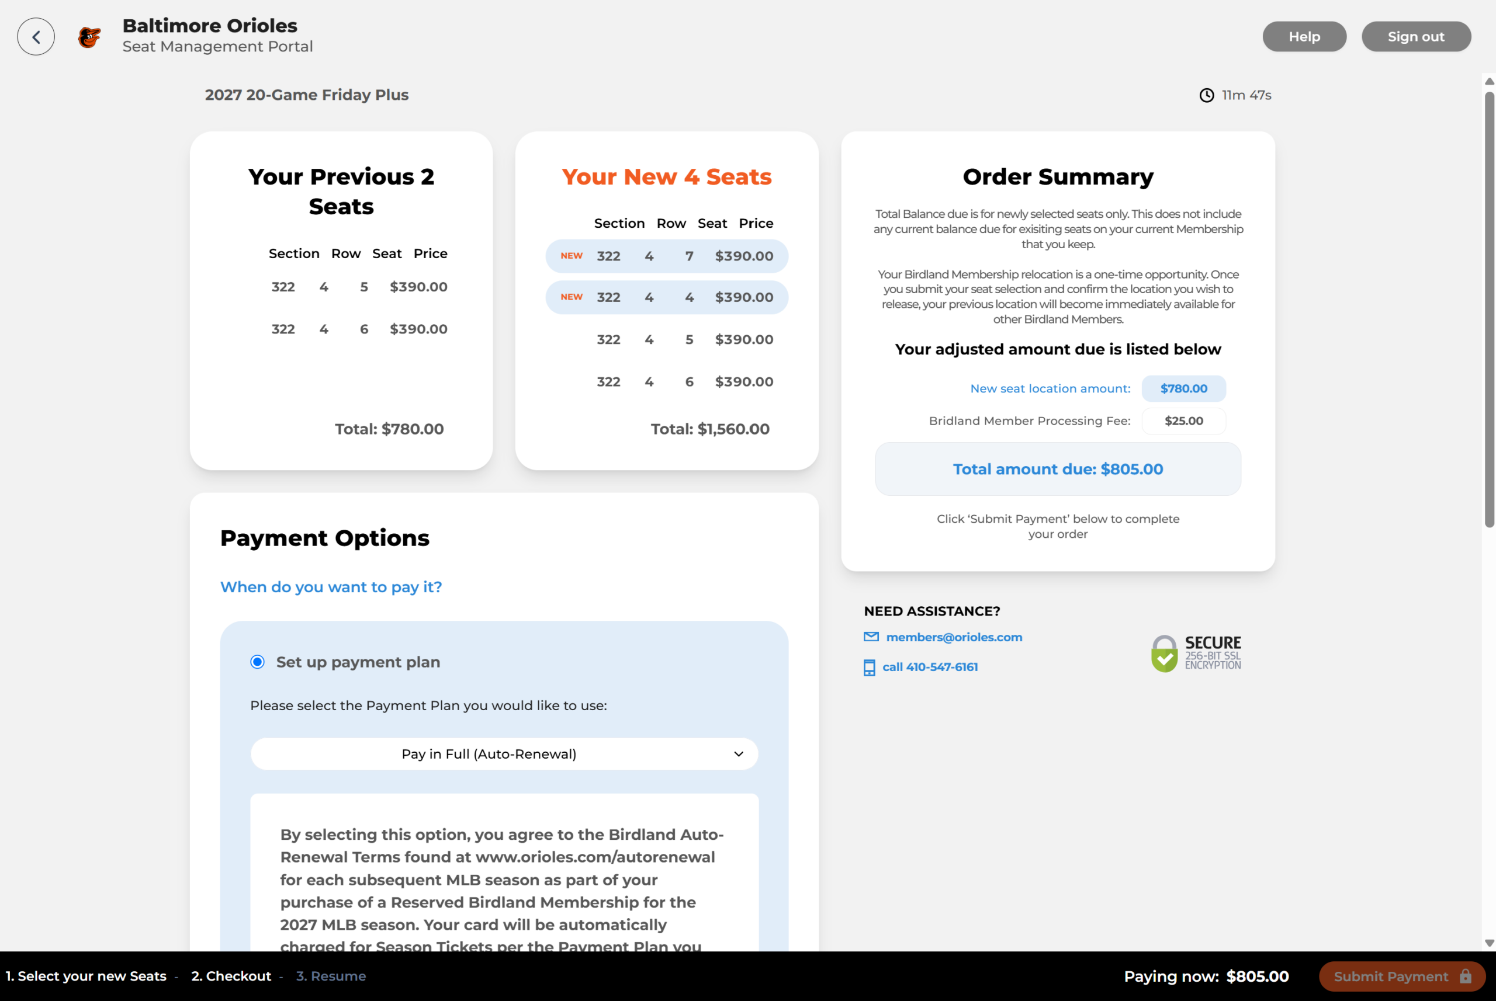Open the Pay in Full payment plan dropdown
Image resolution: width=1496 pixels, height=1001 pixels.
point(504,754)
